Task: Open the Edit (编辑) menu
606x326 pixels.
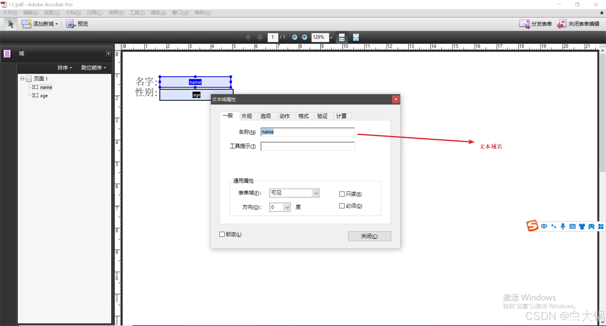Action: (31, 13)
